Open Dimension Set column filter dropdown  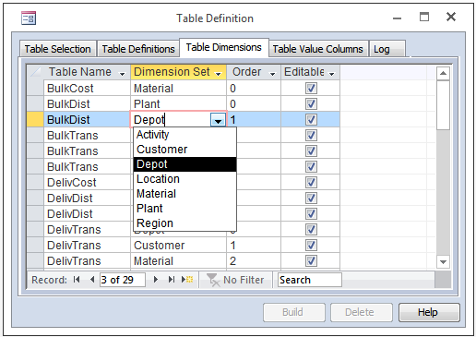pos(219,74)
